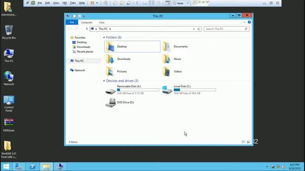Image resolution: width=305 pixels, height=171 pixels.
Task: Open the VMware File menu
Action: 40,3
